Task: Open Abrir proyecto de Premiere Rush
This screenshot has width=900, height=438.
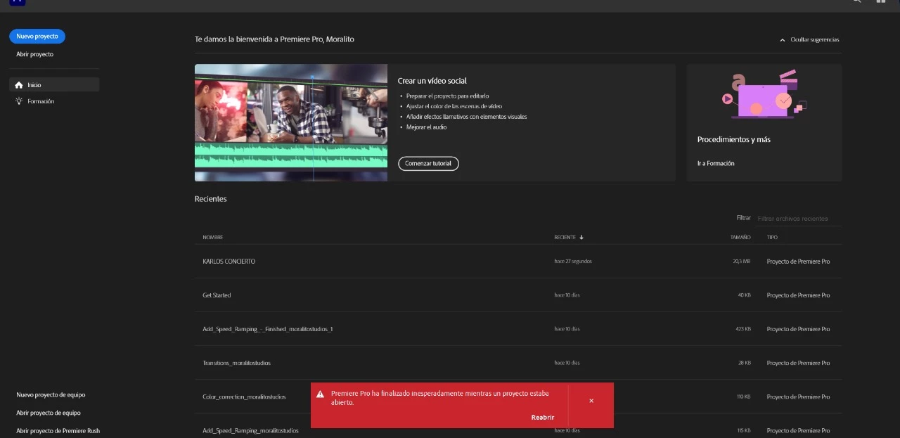Action: click(x=58, y=431)
